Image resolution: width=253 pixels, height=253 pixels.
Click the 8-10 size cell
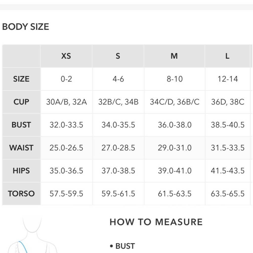point(175,79)
